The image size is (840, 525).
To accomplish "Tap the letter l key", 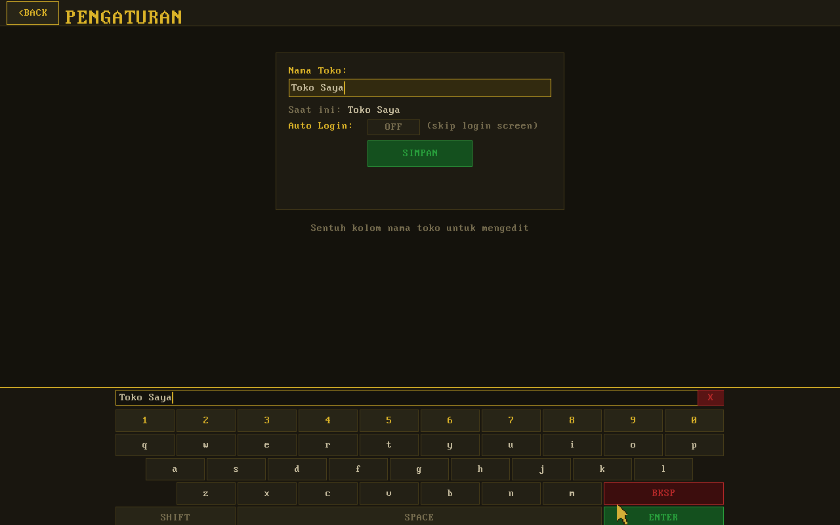I will click(x=663, y=469).
